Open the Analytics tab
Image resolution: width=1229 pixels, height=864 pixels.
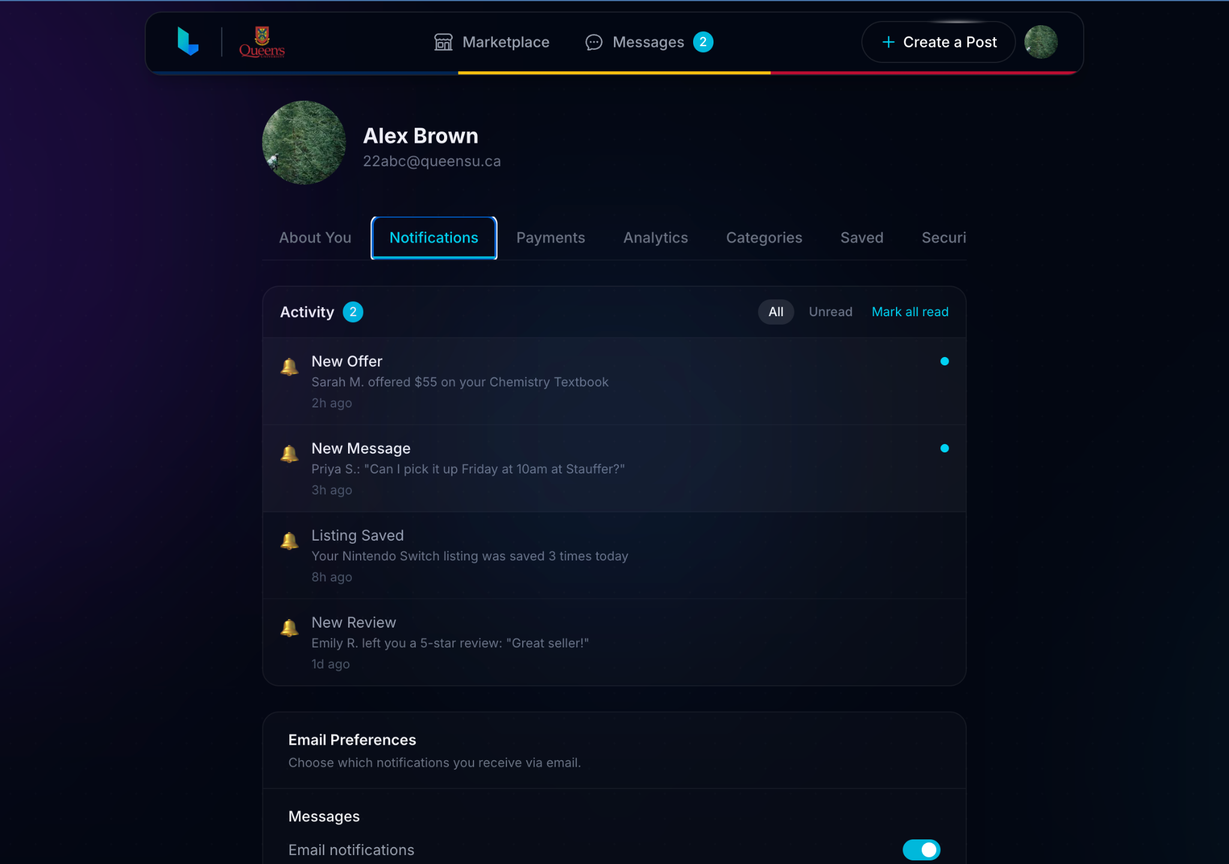(655, 238)
